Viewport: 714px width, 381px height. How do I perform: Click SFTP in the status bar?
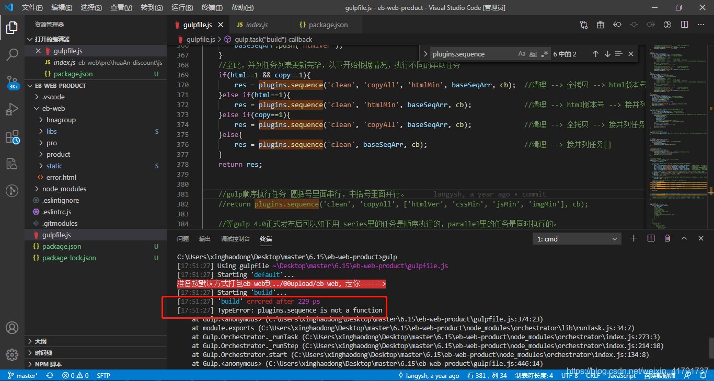(103, 375)
